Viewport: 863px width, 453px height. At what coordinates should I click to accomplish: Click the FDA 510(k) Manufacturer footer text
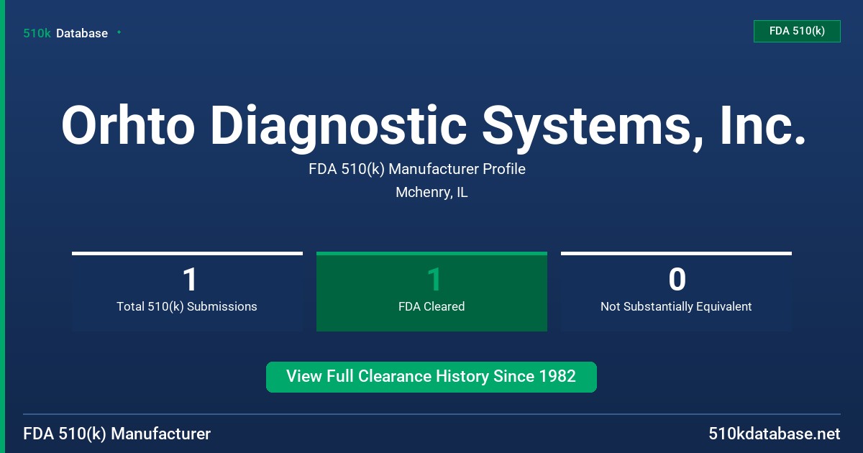[x=117, y=434]
